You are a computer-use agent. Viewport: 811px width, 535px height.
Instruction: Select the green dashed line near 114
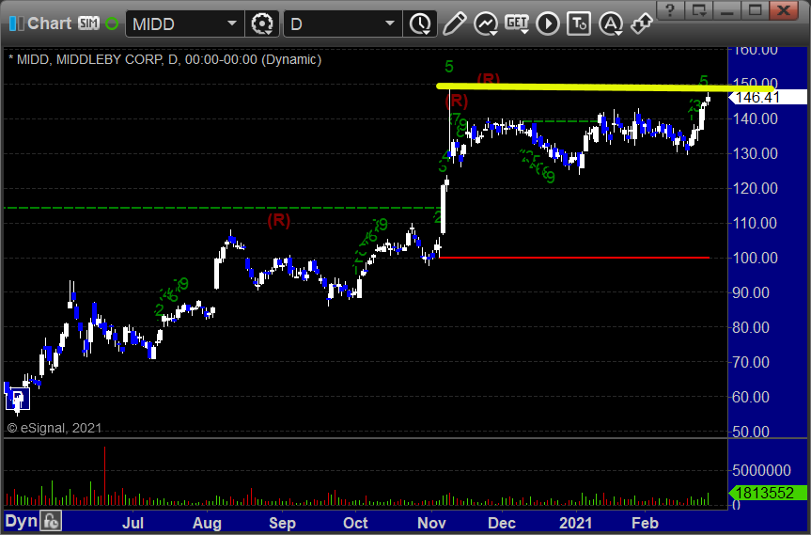point(223,208)
